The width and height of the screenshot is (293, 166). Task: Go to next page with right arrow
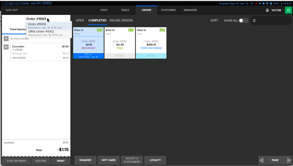288,160
